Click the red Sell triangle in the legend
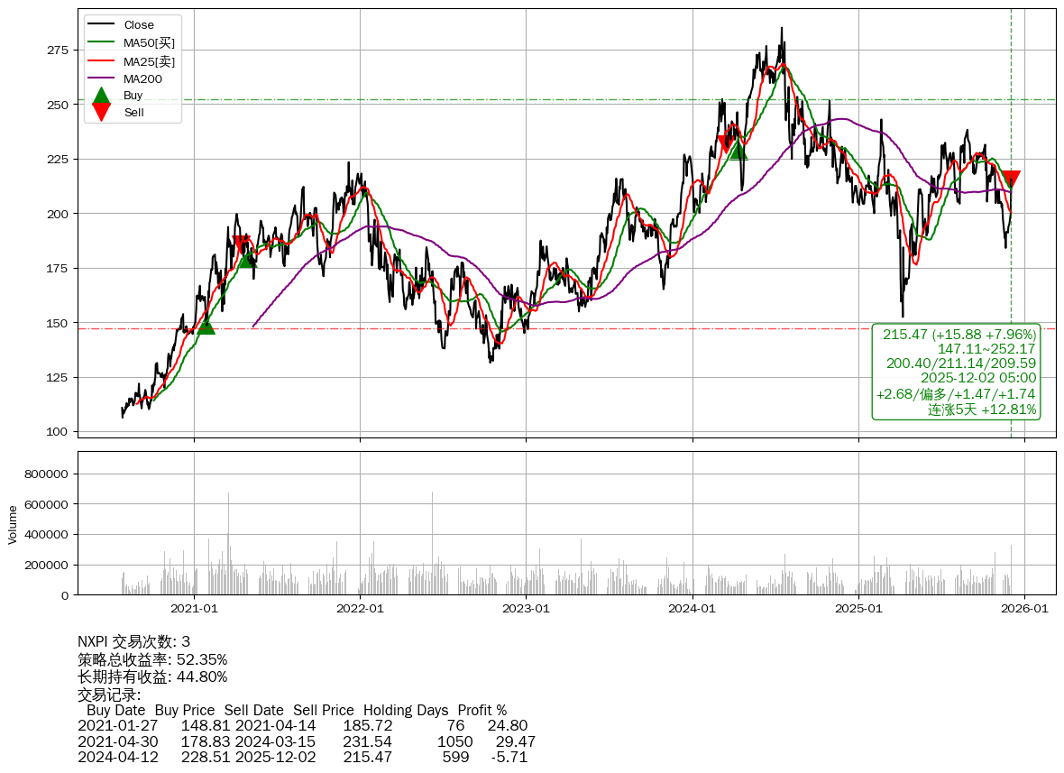Image resolution: width=1064 pixels, height=773 pixels. point(102,112)
